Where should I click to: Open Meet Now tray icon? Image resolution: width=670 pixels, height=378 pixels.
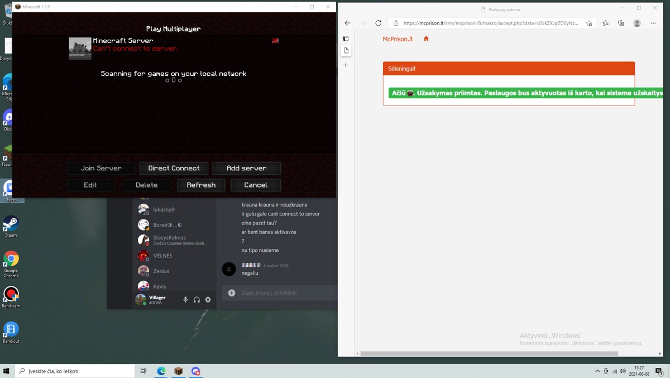pos(606,371)
